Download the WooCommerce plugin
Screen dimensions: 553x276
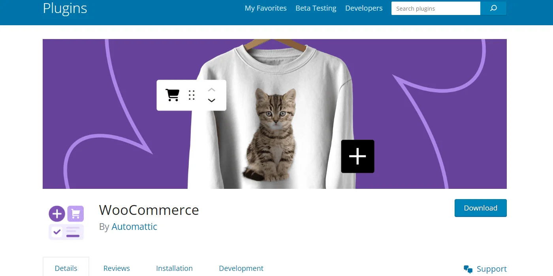tap(480, 208)
